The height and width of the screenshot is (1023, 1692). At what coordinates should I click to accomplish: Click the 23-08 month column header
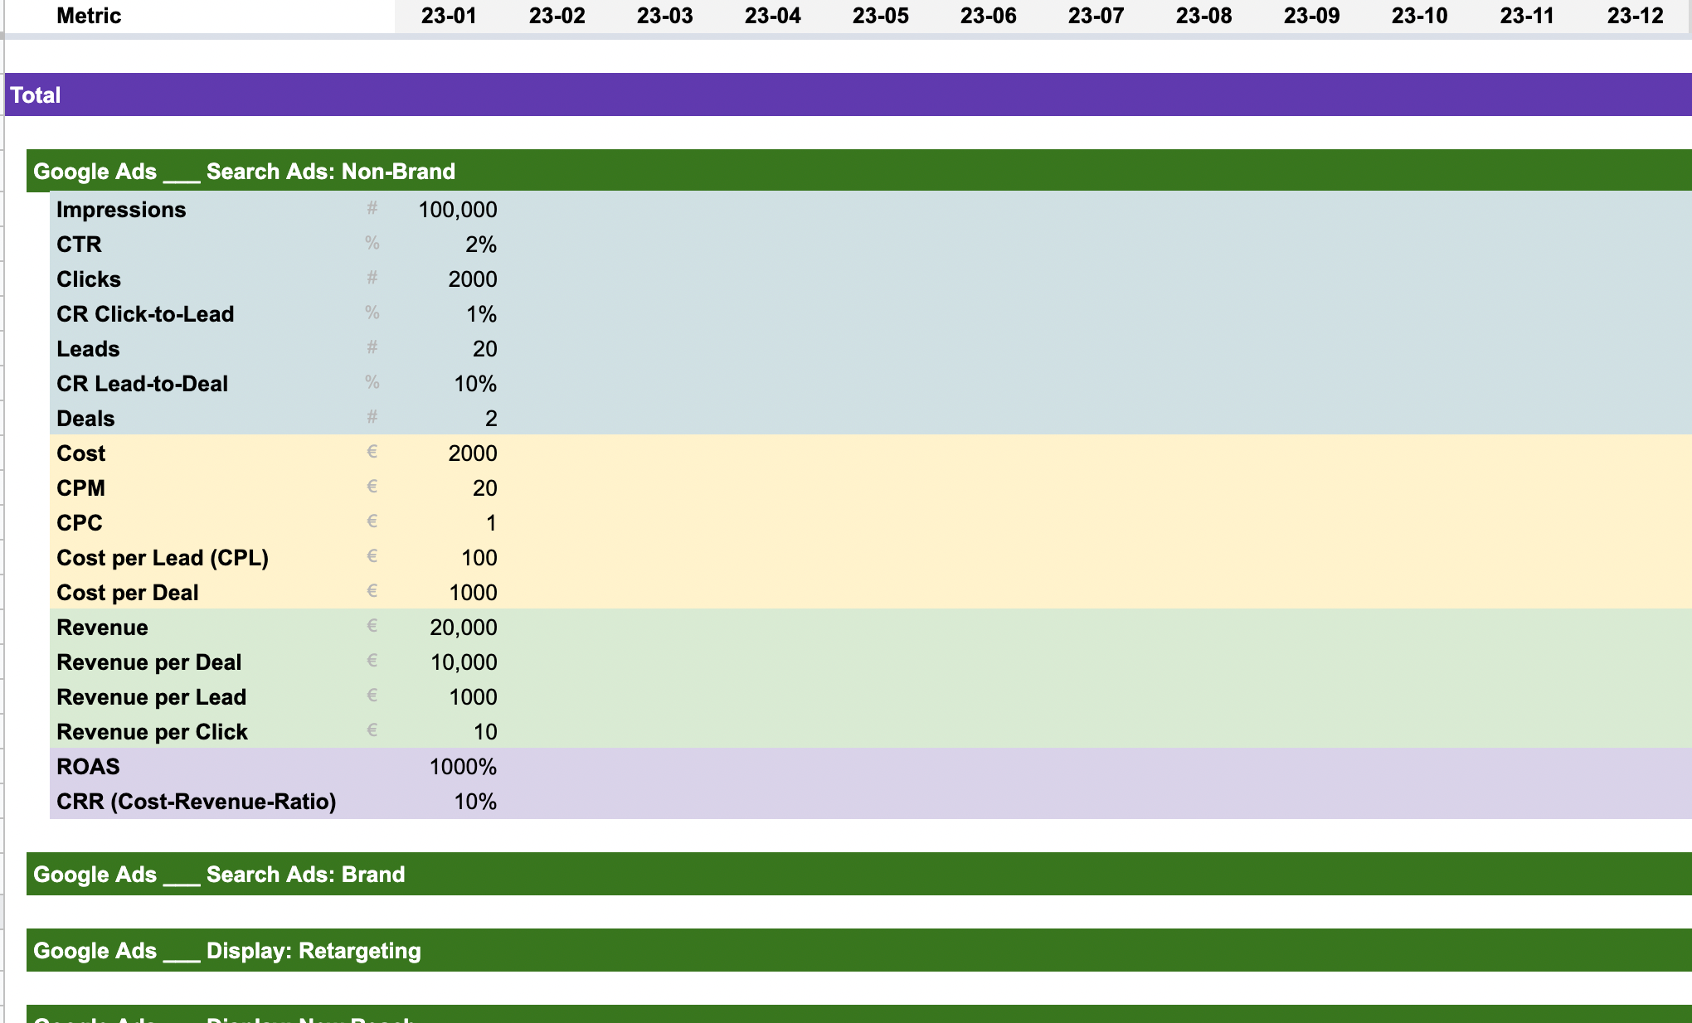(1203, 16)
